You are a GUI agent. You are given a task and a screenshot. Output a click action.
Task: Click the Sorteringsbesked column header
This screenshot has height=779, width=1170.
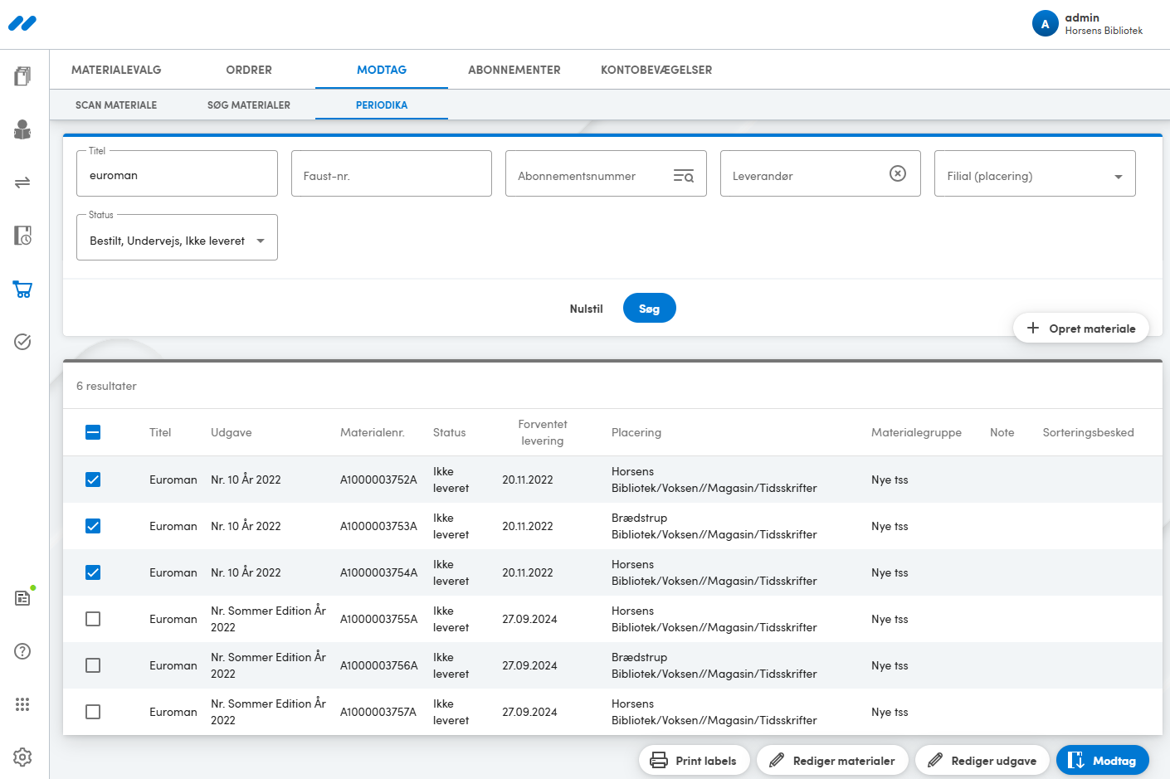[x=1089, y=432]
